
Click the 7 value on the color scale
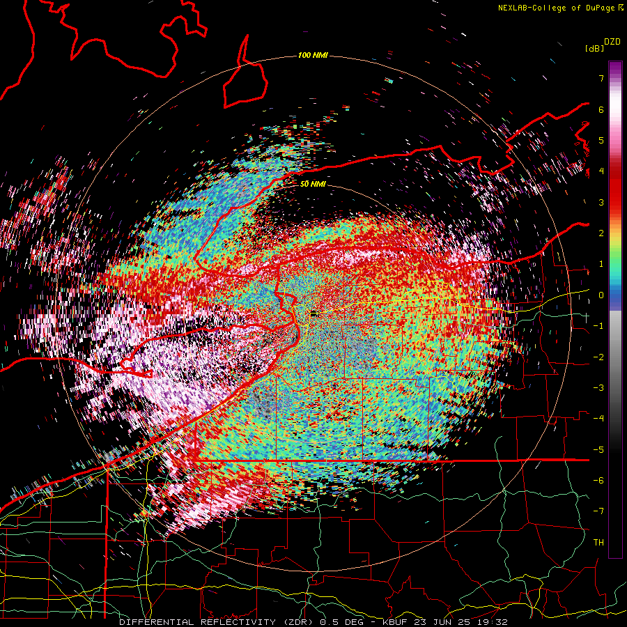[601, 78]
